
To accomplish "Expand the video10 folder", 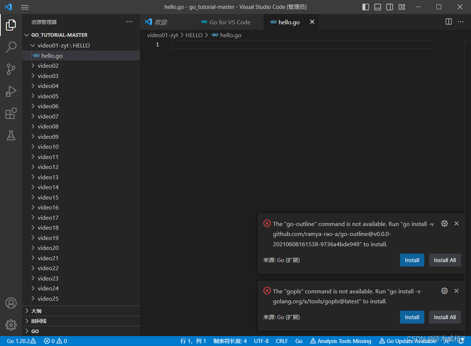I will 81,146.
